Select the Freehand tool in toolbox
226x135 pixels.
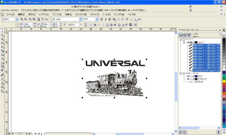pos(2,47)
